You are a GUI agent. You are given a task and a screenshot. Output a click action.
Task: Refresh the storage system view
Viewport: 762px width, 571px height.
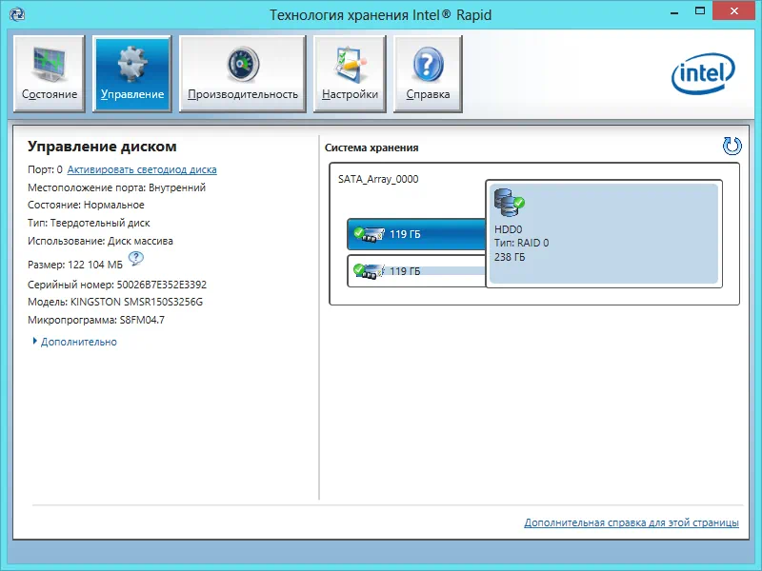732,146
